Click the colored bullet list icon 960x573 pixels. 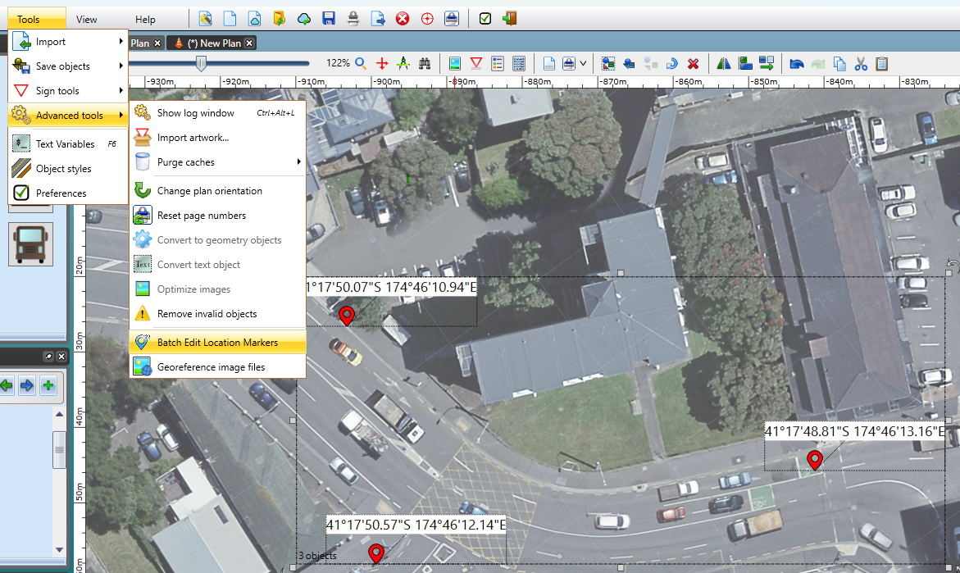pyautogui.click(x=497, y=63)
